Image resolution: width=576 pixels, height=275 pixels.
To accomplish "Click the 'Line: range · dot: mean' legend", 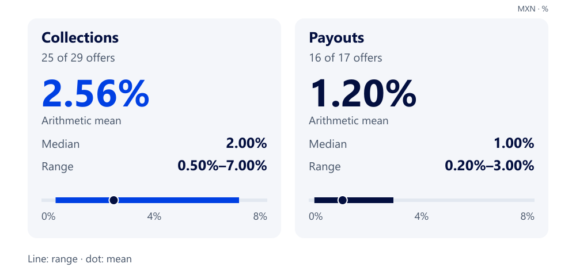I will pos(79,259).
